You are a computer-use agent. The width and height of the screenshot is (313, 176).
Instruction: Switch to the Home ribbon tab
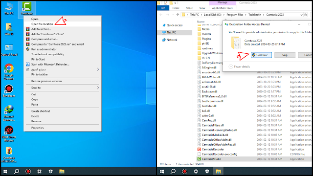176,8
